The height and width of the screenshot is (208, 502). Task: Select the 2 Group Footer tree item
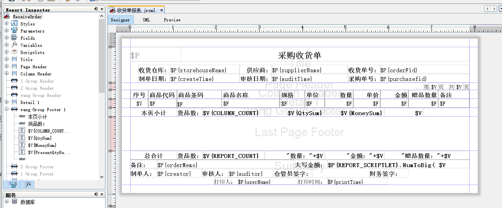tap(37, 167)
